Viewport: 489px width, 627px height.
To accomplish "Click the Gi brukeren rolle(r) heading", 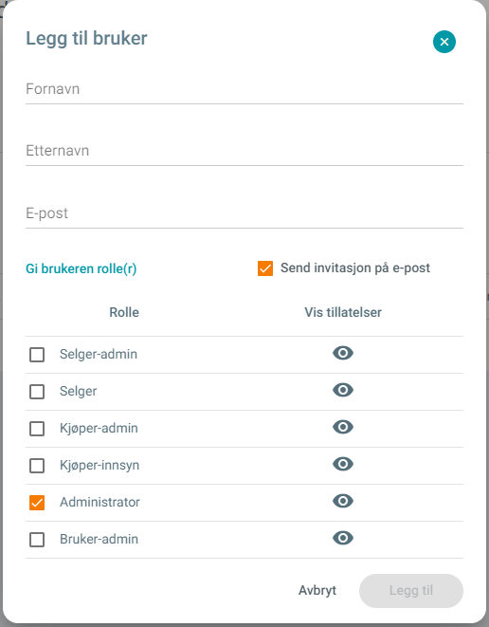I will pos(81,268).
